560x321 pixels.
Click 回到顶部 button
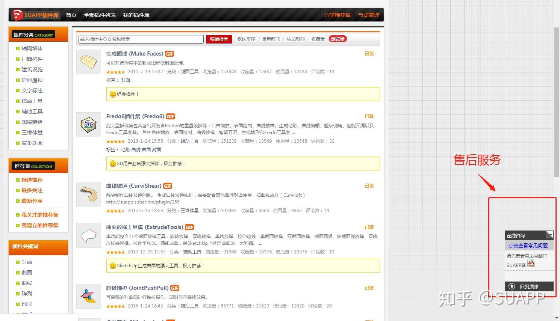tap(529, 286)
